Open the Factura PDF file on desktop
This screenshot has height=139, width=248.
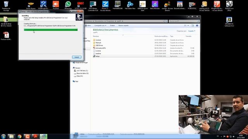point(6,36)
